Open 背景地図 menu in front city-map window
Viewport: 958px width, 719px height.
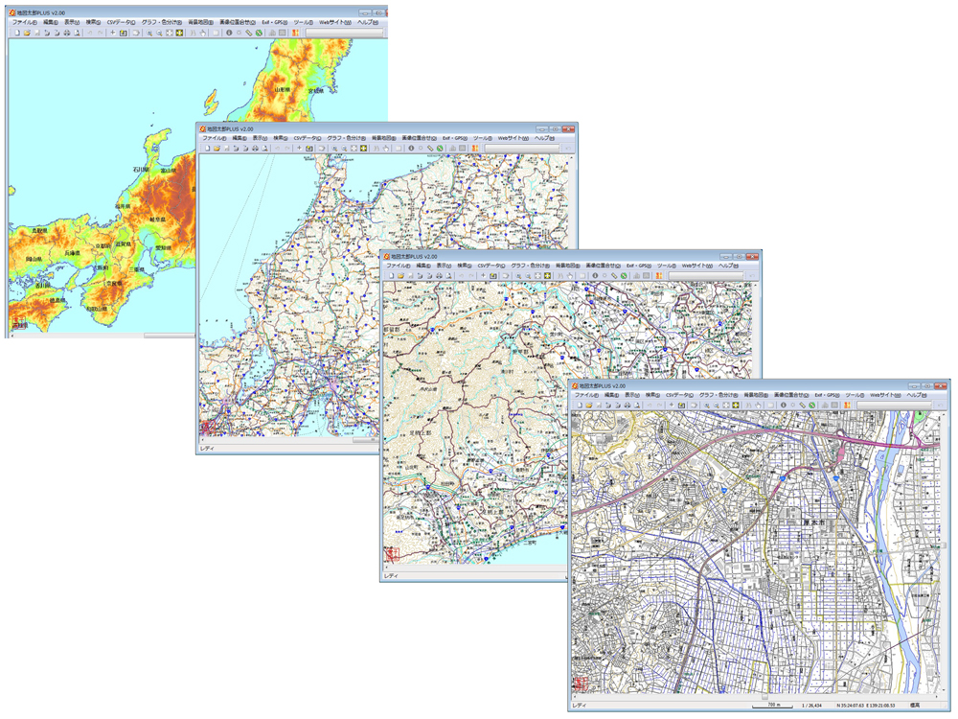point(756,395)
